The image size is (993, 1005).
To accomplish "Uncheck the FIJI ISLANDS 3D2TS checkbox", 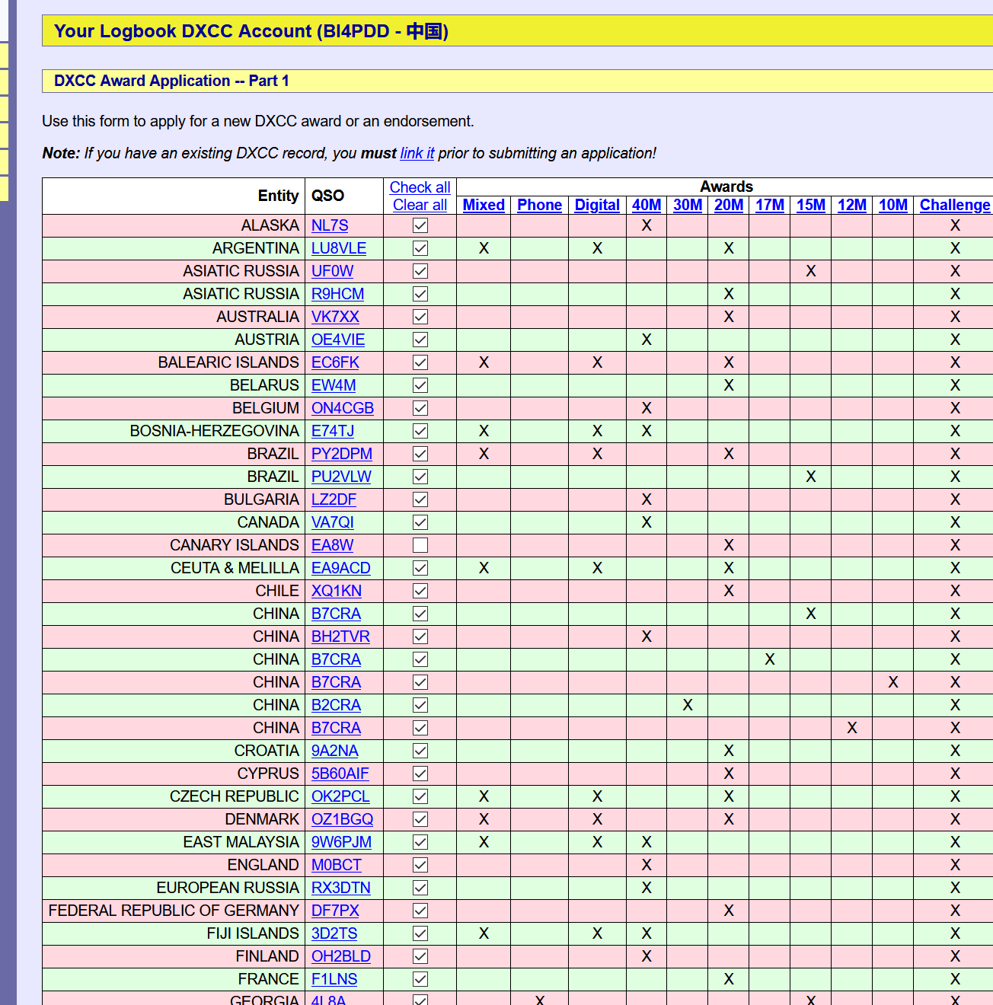I will point(420,933).
